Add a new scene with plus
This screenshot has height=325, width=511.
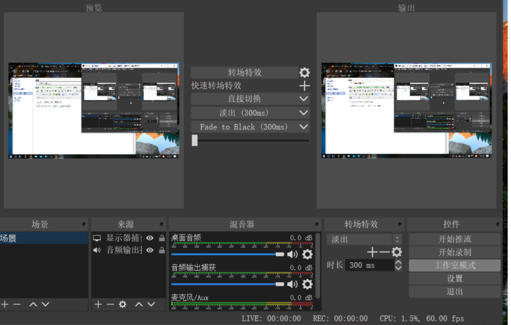(5, 304)
